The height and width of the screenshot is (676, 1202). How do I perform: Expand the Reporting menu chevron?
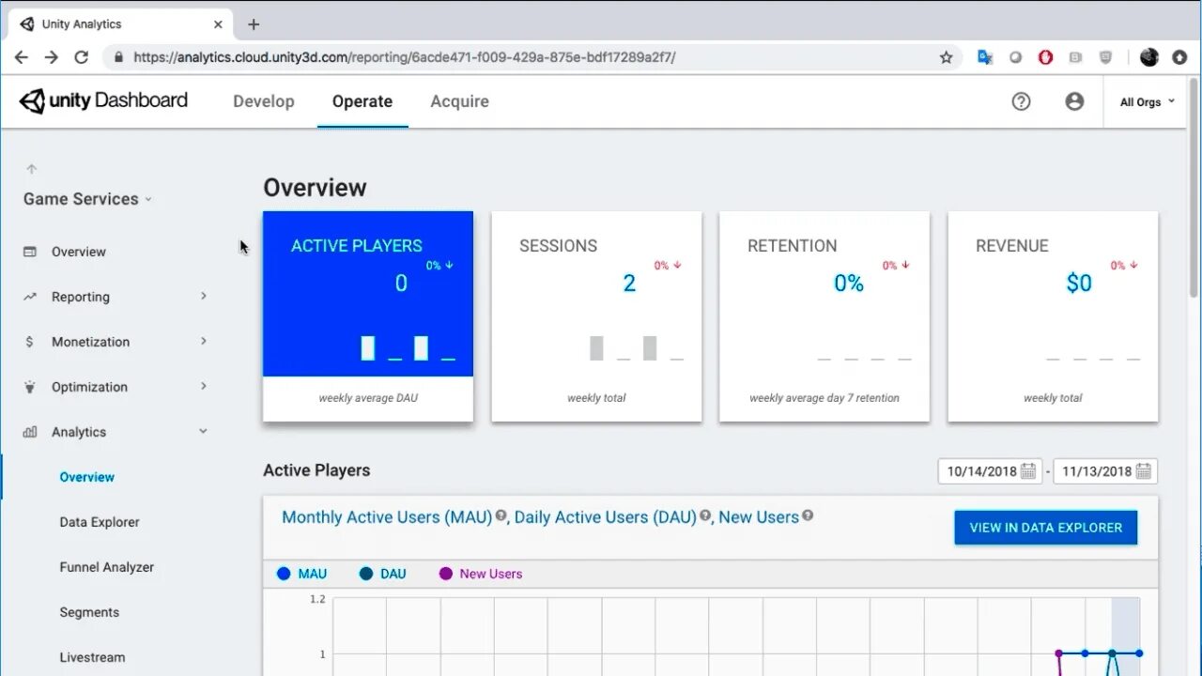pos(204,297)
